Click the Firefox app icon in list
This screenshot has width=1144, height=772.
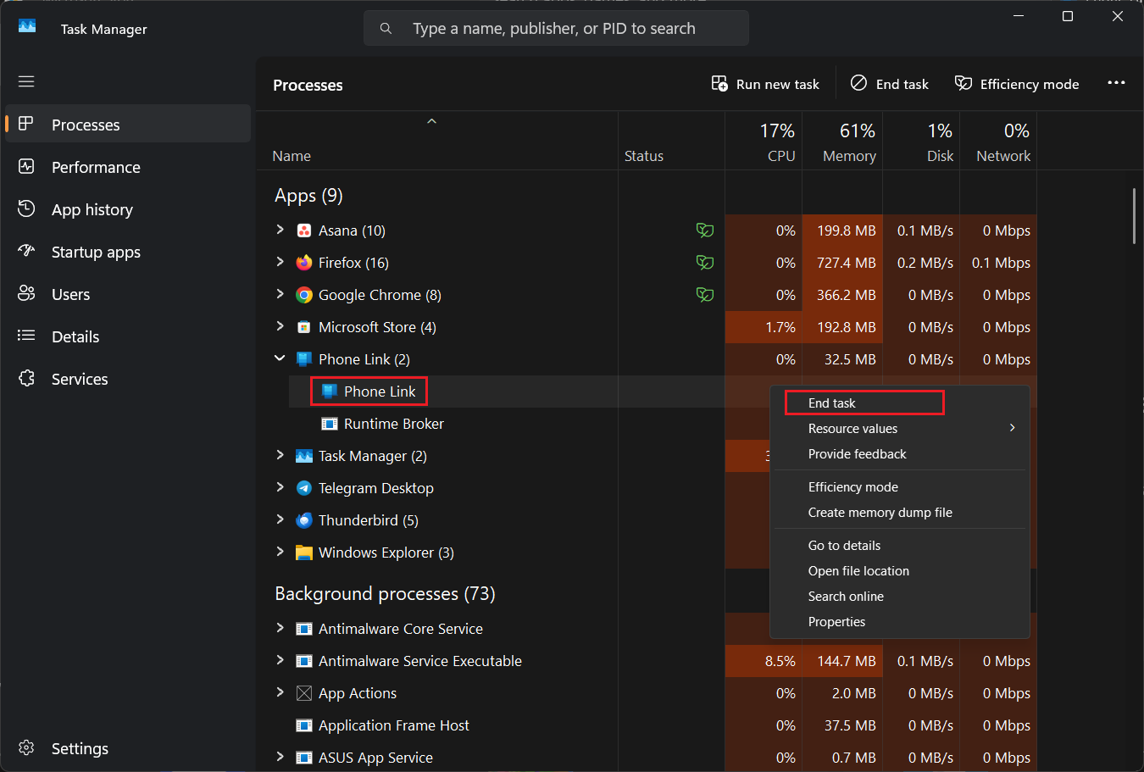(x=304, y=263)
